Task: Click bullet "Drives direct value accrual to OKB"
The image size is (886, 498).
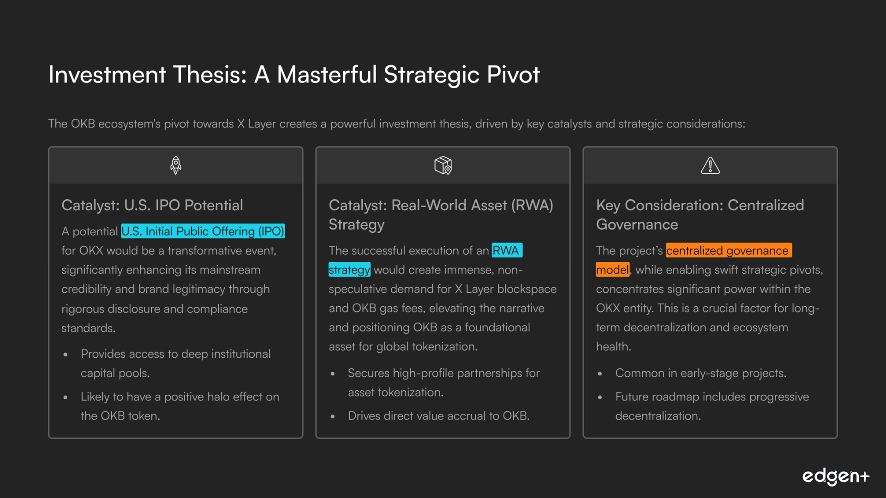Action: (x=438, y=416)
